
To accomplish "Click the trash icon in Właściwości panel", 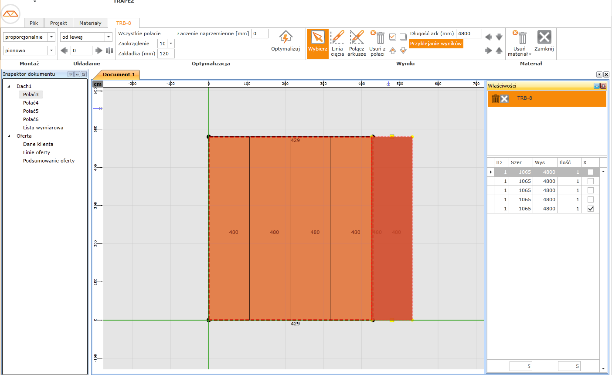I will click(x=495, y=99).
